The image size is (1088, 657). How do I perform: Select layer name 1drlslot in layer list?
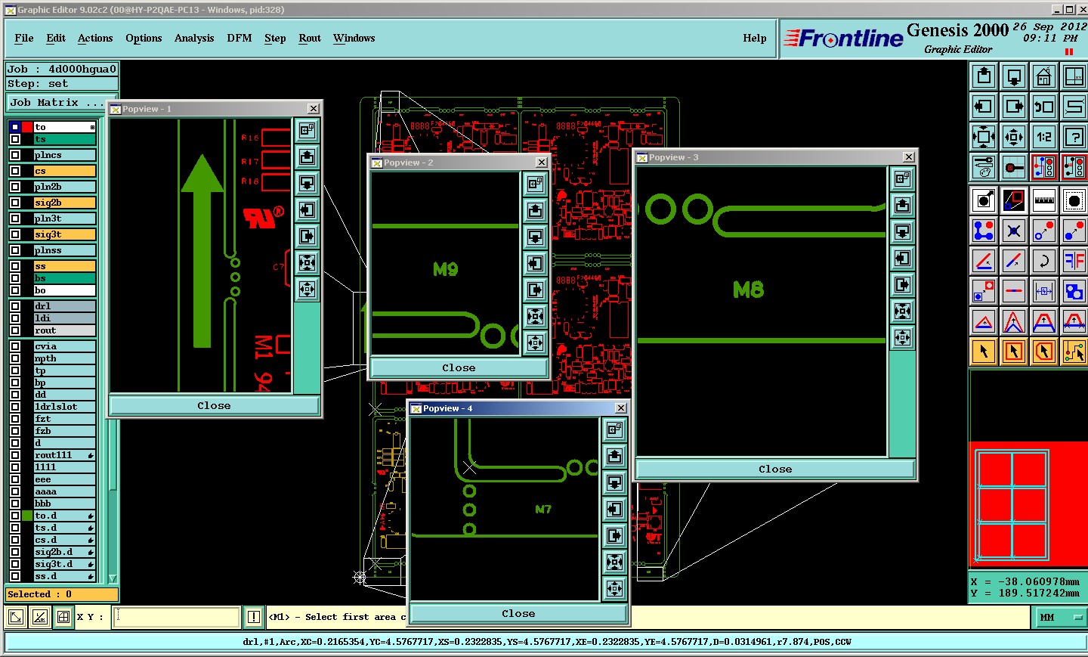[64, 407]
